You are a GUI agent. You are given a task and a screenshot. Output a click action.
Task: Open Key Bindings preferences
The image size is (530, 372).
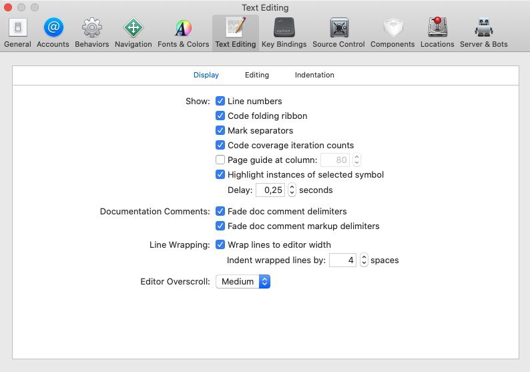tap(284, 33)
